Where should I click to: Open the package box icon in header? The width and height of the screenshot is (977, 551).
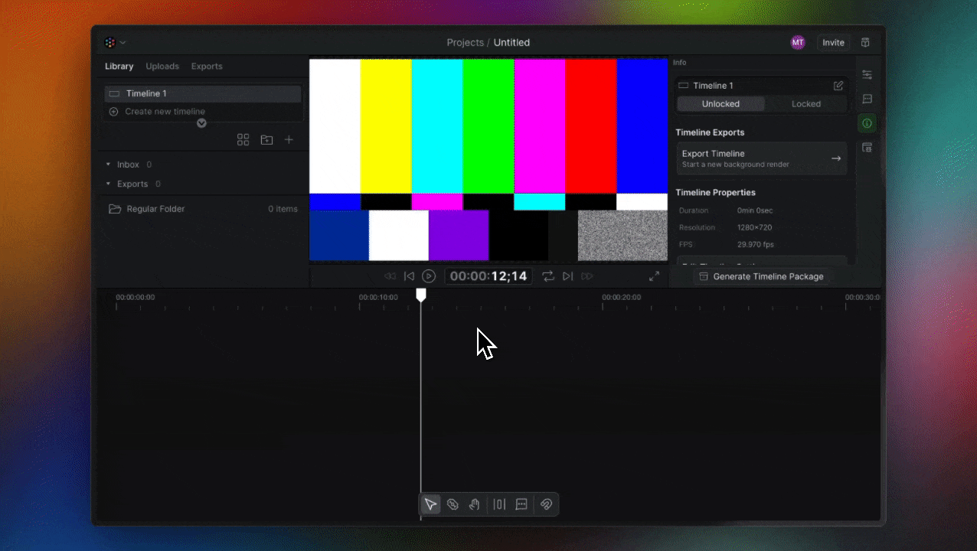pos(865,43)
